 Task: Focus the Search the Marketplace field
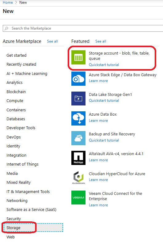(83, 28)
